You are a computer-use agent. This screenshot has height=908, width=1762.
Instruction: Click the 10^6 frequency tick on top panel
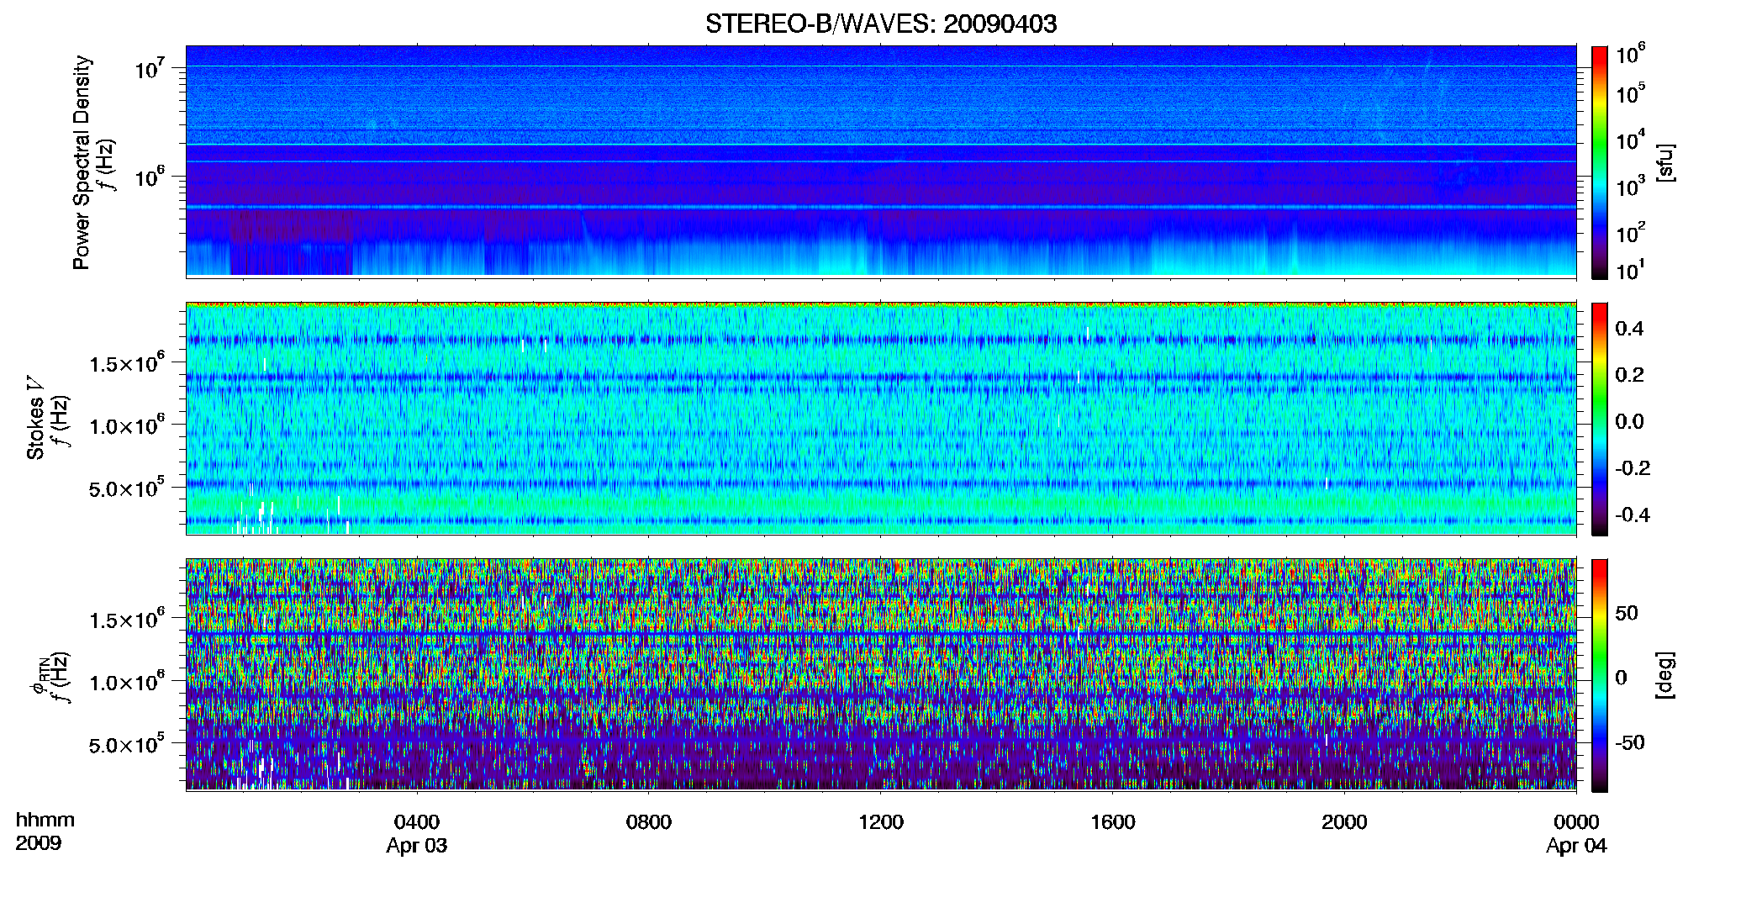pos(150,177)
